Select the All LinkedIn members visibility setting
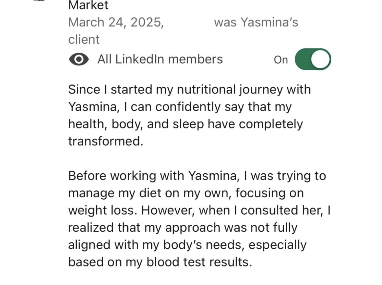The width and height of the screenshot is (382, 285). (x=160, y=59)
